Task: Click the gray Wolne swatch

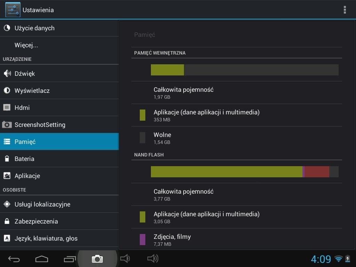Action: pyautogui.click(x=142, y=138)
